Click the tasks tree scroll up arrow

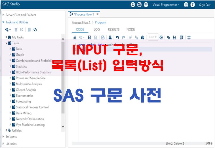point(63,39)
